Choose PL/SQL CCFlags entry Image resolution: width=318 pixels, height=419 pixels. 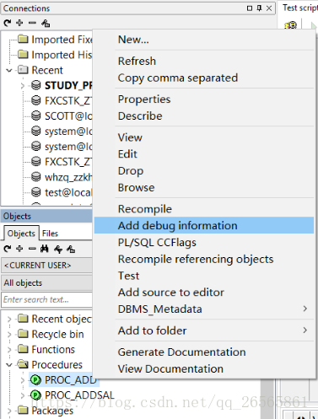pos(204,242)
